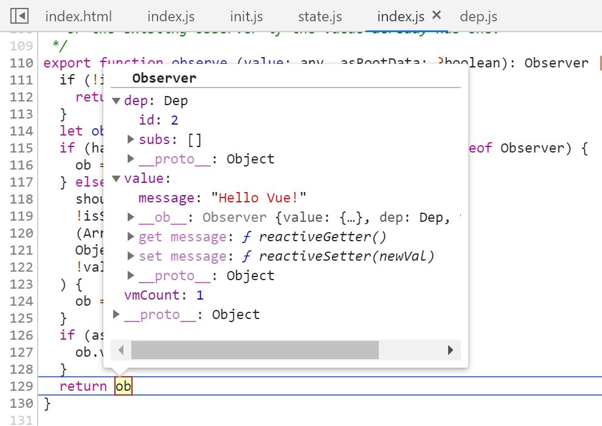Collapse the value: property
The width and height of the screenshot is (602, 426).
(116, 179)
